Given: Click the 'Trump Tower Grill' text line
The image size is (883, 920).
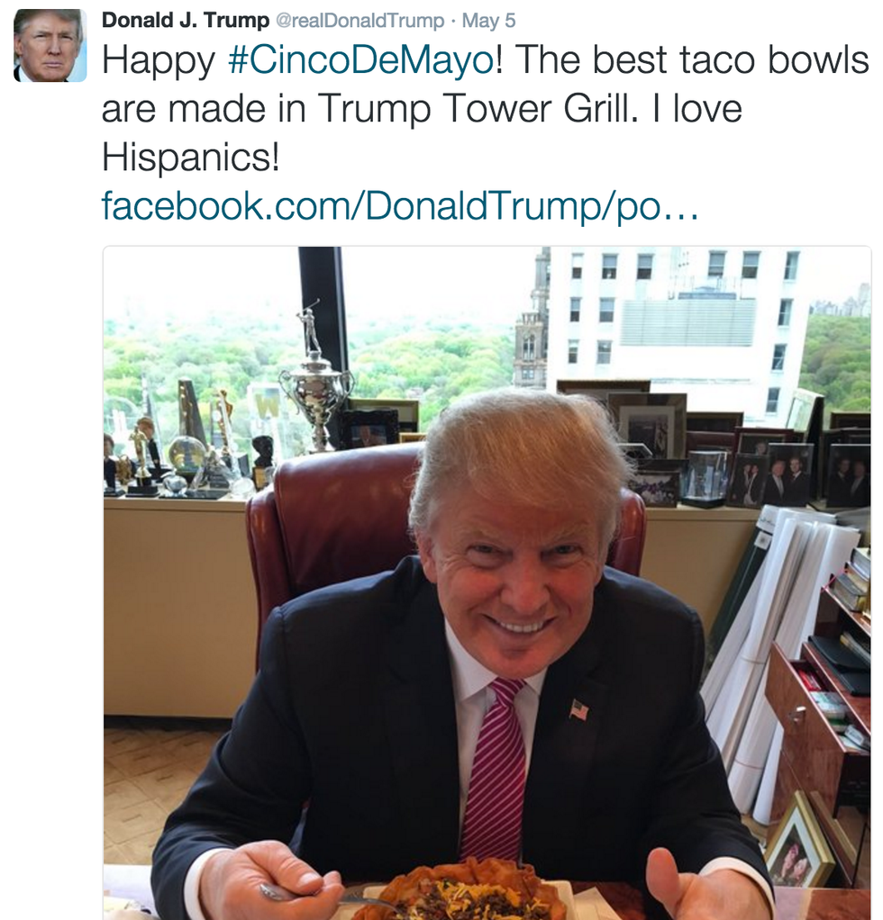Looking at the screenshot, I should coord(476,109).
